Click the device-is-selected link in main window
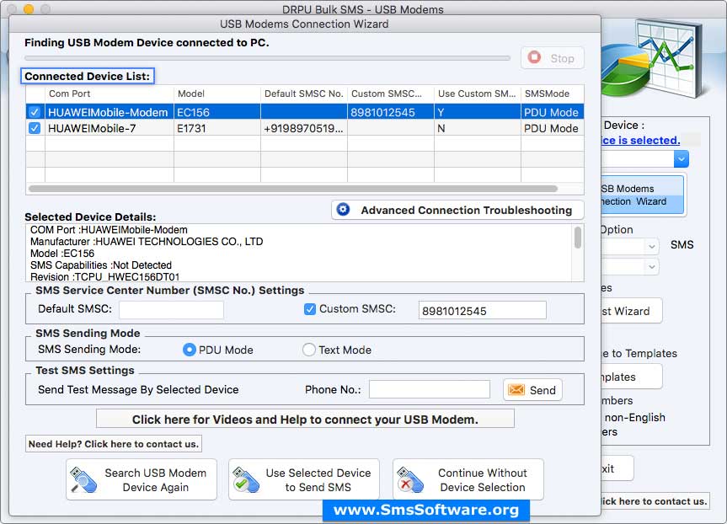Viewport: 727px width, 524px height. tap(640, 140)
